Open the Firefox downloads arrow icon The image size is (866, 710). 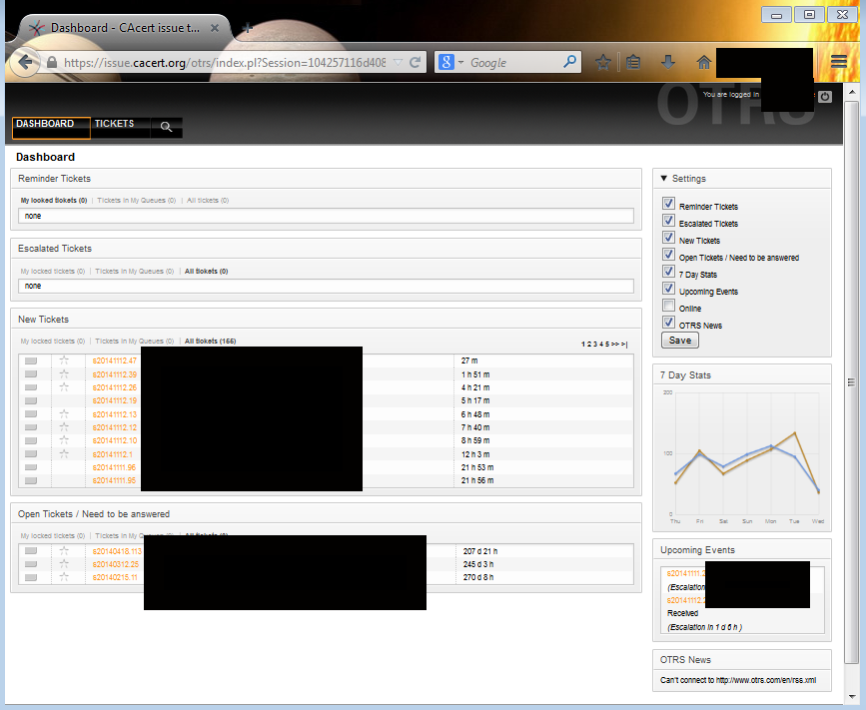(x=668, y=63)
